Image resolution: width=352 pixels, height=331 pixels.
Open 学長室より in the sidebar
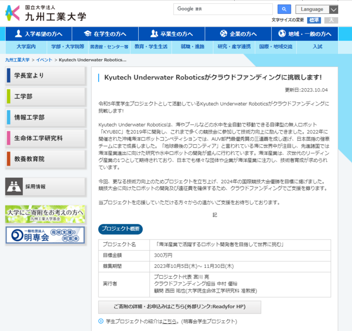pos(45,75)
